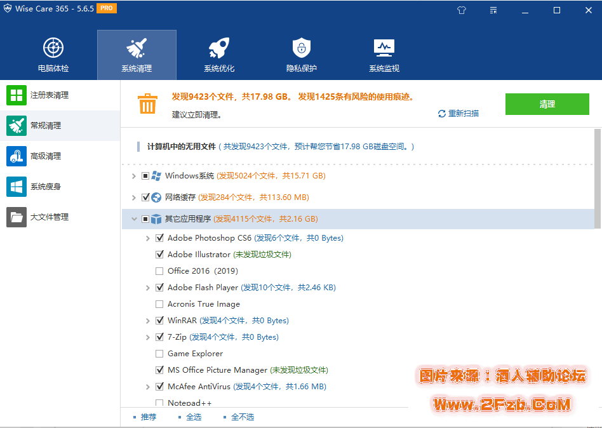Click the orange trash can icon
Screen dimensions: 602x428
[x=147, y=104]
